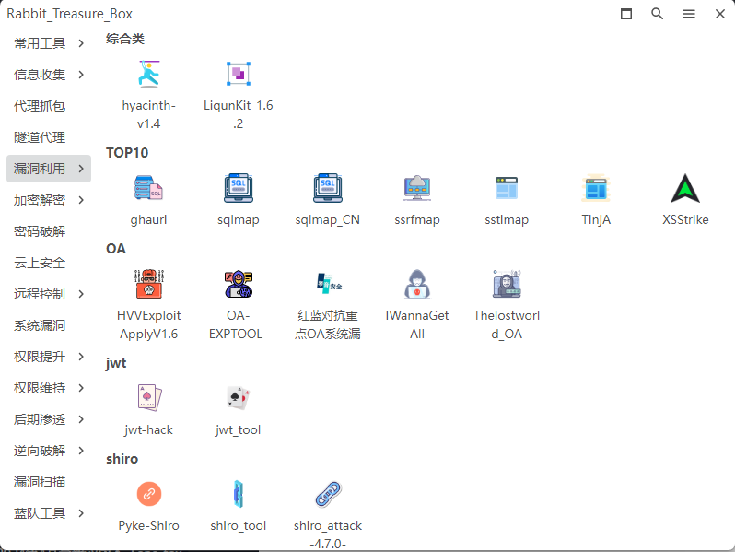The image size is (735, 552).
Task: Open the TInjA tool icon
Action: pyautogui.click(x=596, y=189)
